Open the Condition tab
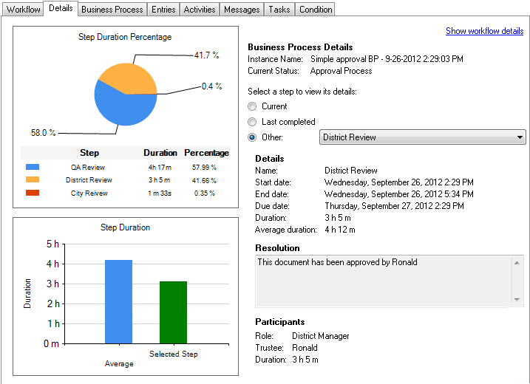This screenshot has height=384, width=530. [316, 10]
